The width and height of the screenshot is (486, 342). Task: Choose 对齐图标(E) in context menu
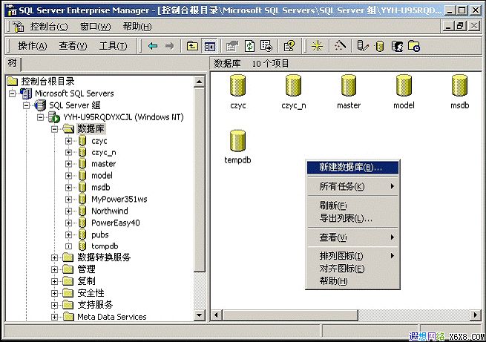(x=352, y=269)
